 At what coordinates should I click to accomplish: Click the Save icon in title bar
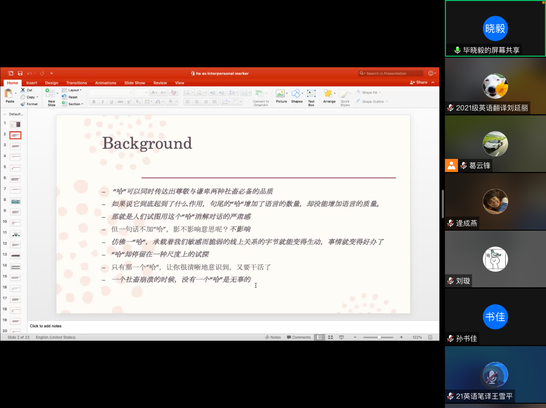[x=20, y=73]
